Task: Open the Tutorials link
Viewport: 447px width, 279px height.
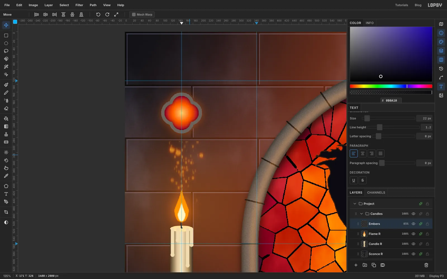Action: (x=401, y=5)
